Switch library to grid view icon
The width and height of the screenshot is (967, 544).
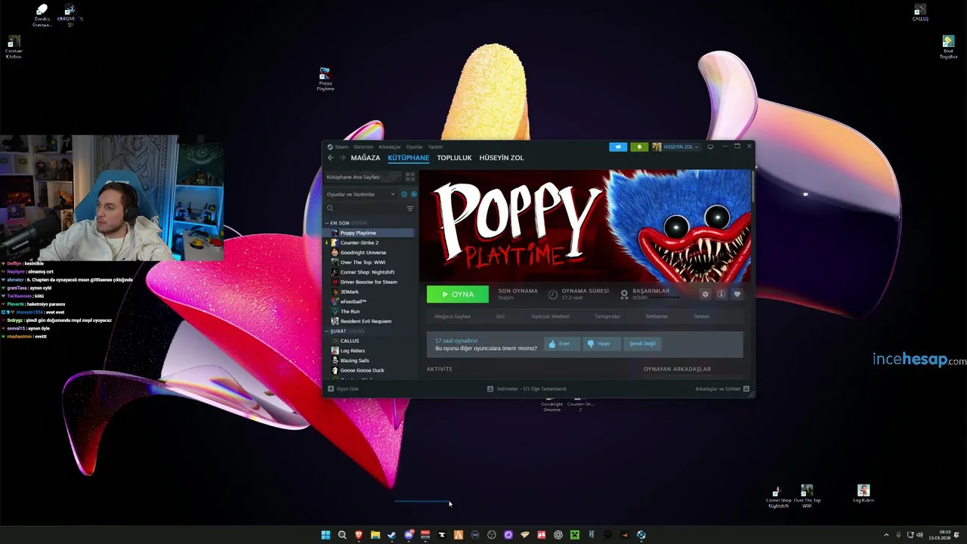coord(409,177)
